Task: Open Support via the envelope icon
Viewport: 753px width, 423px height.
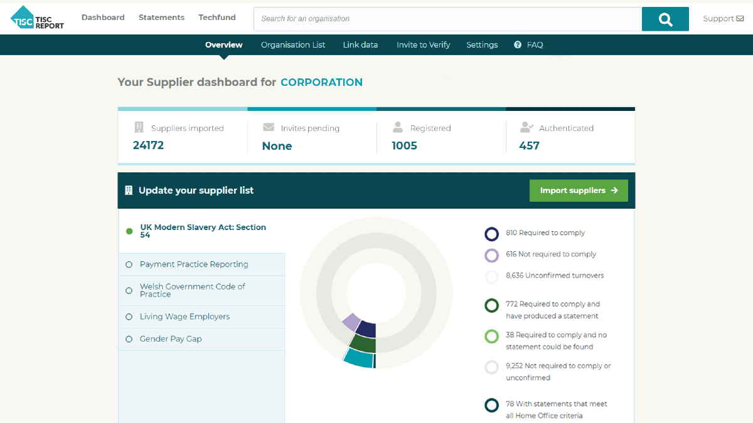Action: click(x=740, y=18)
